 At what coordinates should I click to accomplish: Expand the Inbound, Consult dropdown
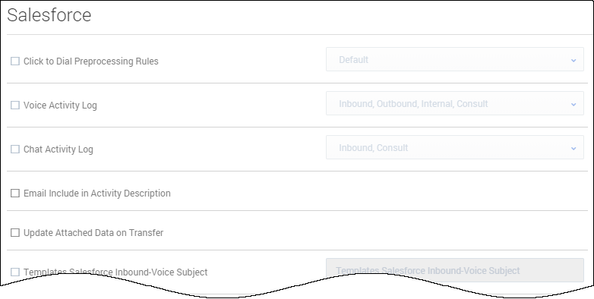coord(454,148)
